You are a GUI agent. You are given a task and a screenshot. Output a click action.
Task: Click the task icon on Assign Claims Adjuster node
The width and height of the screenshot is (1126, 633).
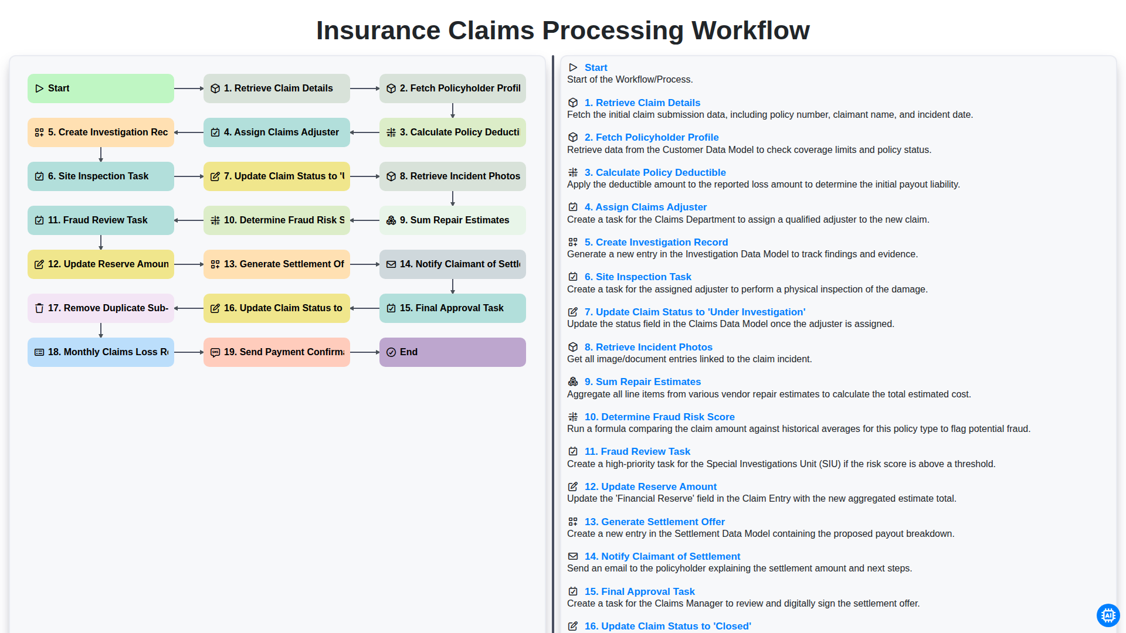coord(215,132)
